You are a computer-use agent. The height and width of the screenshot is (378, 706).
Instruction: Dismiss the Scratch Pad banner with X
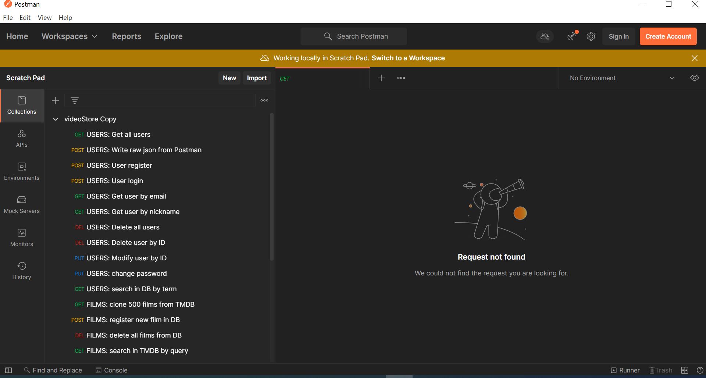click(695, 58)
